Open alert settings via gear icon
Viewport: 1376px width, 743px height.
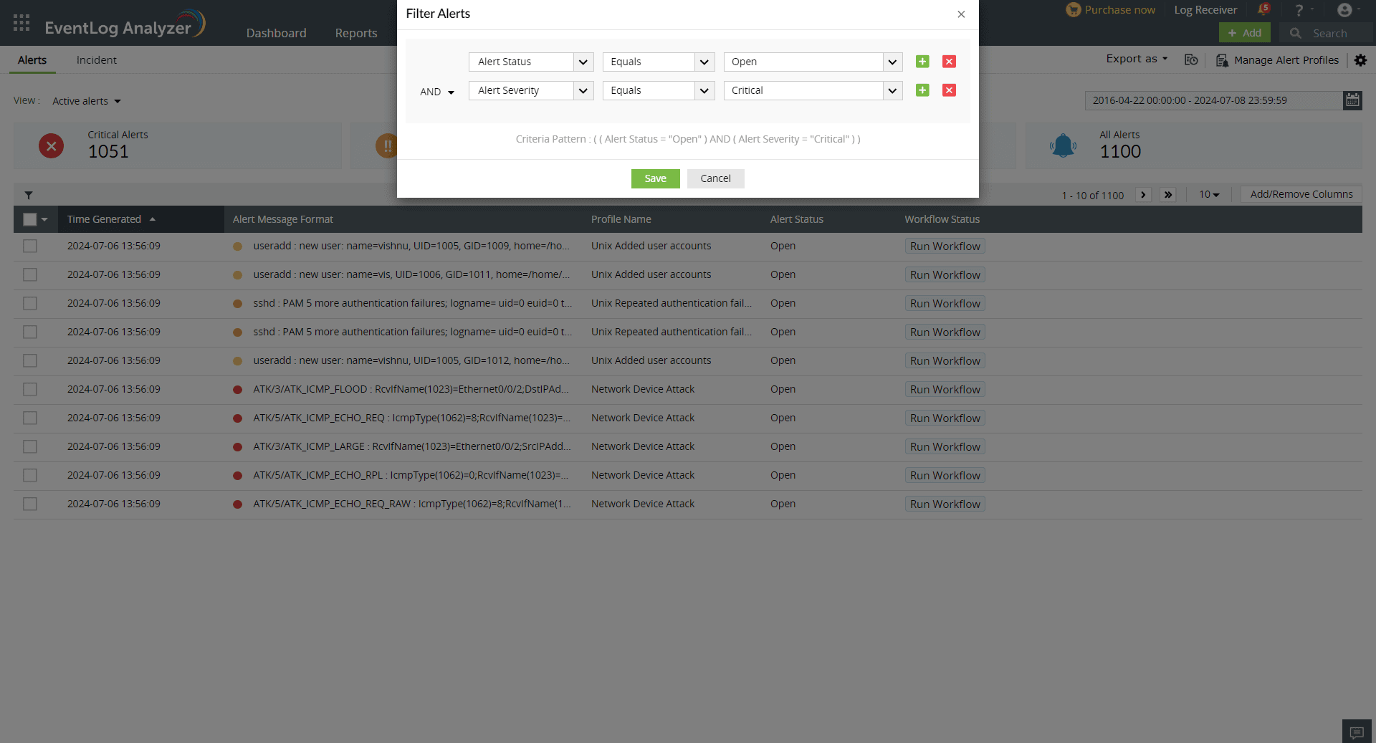tap(1361, 60)
